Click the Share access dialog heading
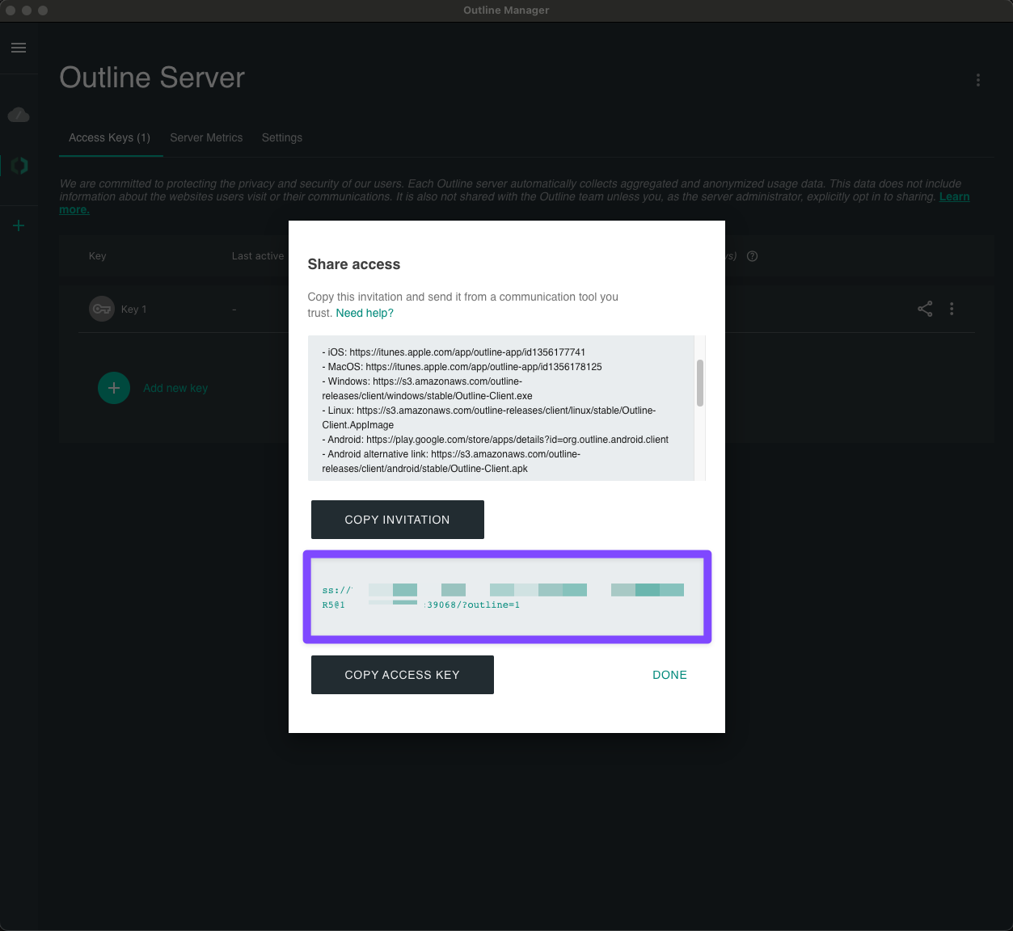The width and height of the screenshot is (1013, 931). (354, 264)
